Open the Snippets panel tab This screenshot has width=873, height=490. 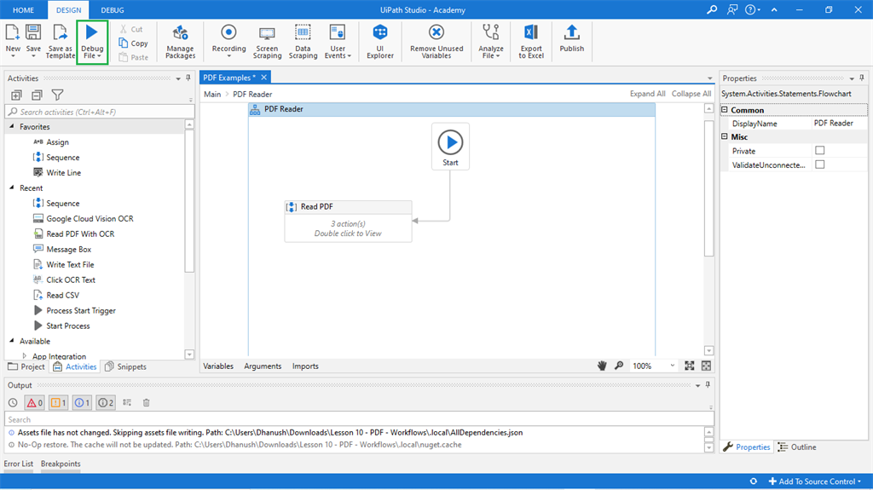point(126,366)
